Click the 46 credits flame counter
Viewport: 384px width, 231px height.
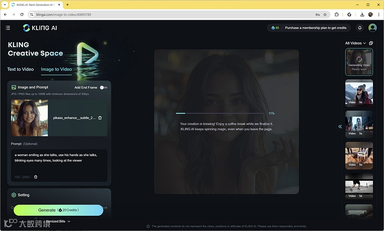click(x=275, y=28)
